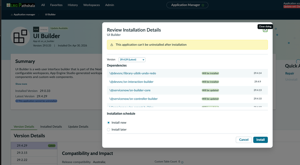Click Will be installed badge for sn-interaction-builder
This screenshot has width=300, height=165.
click(210, 82)
